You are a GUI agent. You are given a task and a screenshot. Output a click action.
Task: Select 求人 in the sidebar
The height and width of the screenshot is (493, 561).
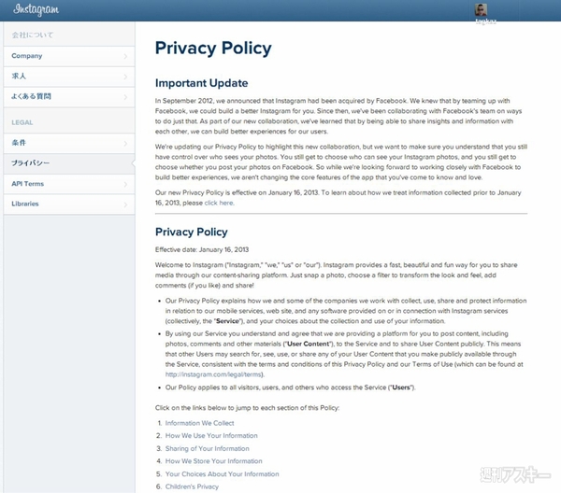click(x=19, y=75)
